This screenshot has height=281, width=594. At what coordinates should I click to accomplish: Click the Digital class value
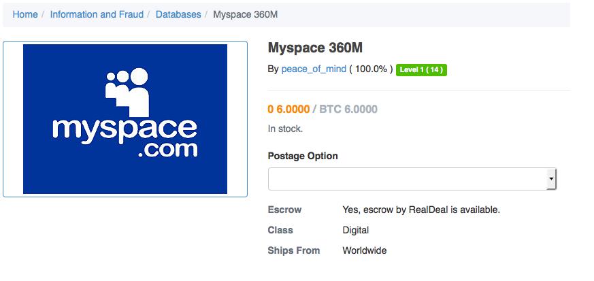(x=356, y=230)
